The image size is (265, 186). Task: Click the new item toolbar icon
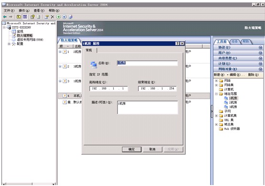pos(47,17)
